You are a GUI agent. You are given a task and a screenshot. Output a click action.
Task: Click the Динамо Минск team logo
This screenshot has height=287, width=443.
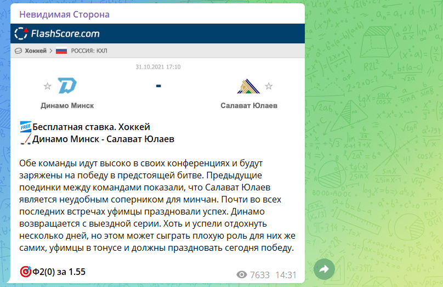coord(67,86)
